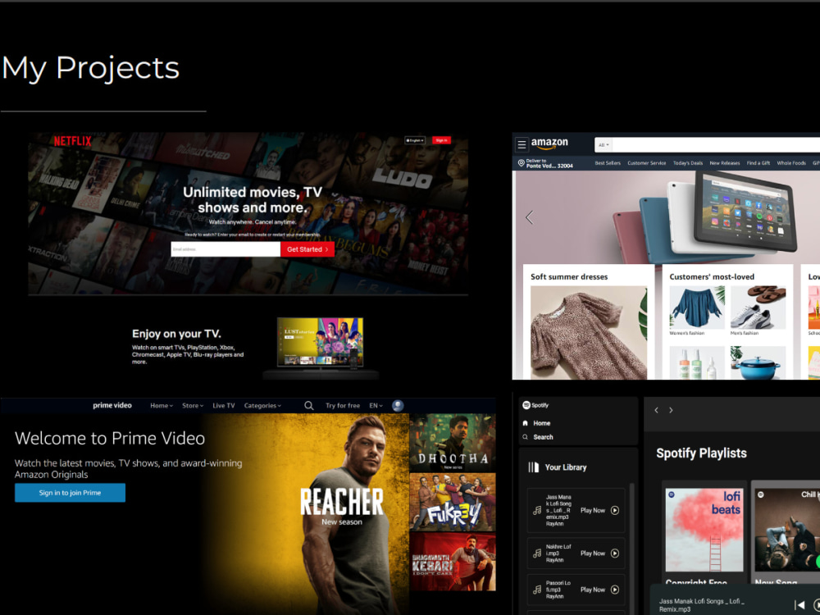The width and height of the screenshot is (820, 615).
Task: Click the Netflix email address field
Action: [x=225, y=249]
